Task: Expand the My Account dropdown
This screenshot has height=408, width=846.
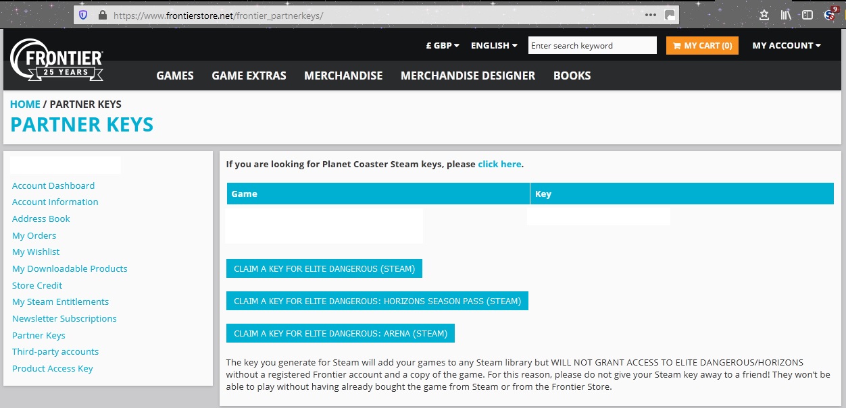Action: pyautogui.click(x=787, y=46)
